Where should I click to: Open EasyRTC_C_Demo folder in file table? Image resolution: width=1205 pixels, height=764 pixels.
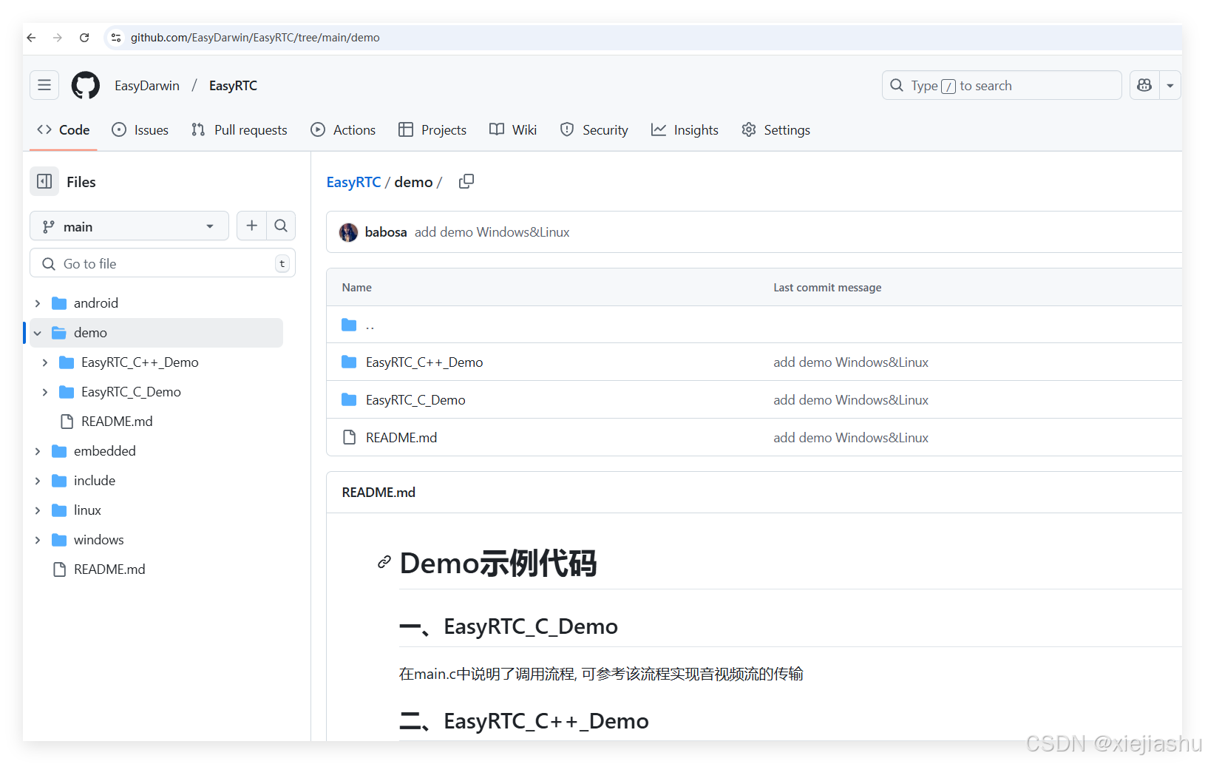click(415, 400)
